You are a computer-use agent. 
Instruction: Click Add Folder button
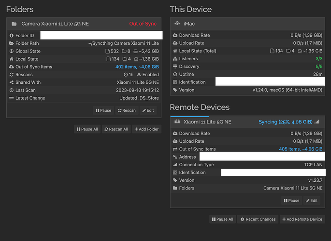click(146, 129)
